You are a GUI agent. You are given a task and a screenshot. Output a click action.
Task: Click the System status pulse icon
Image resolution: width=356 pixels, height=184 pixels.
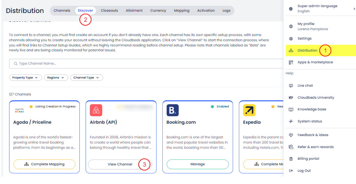(x=291, y=121)
